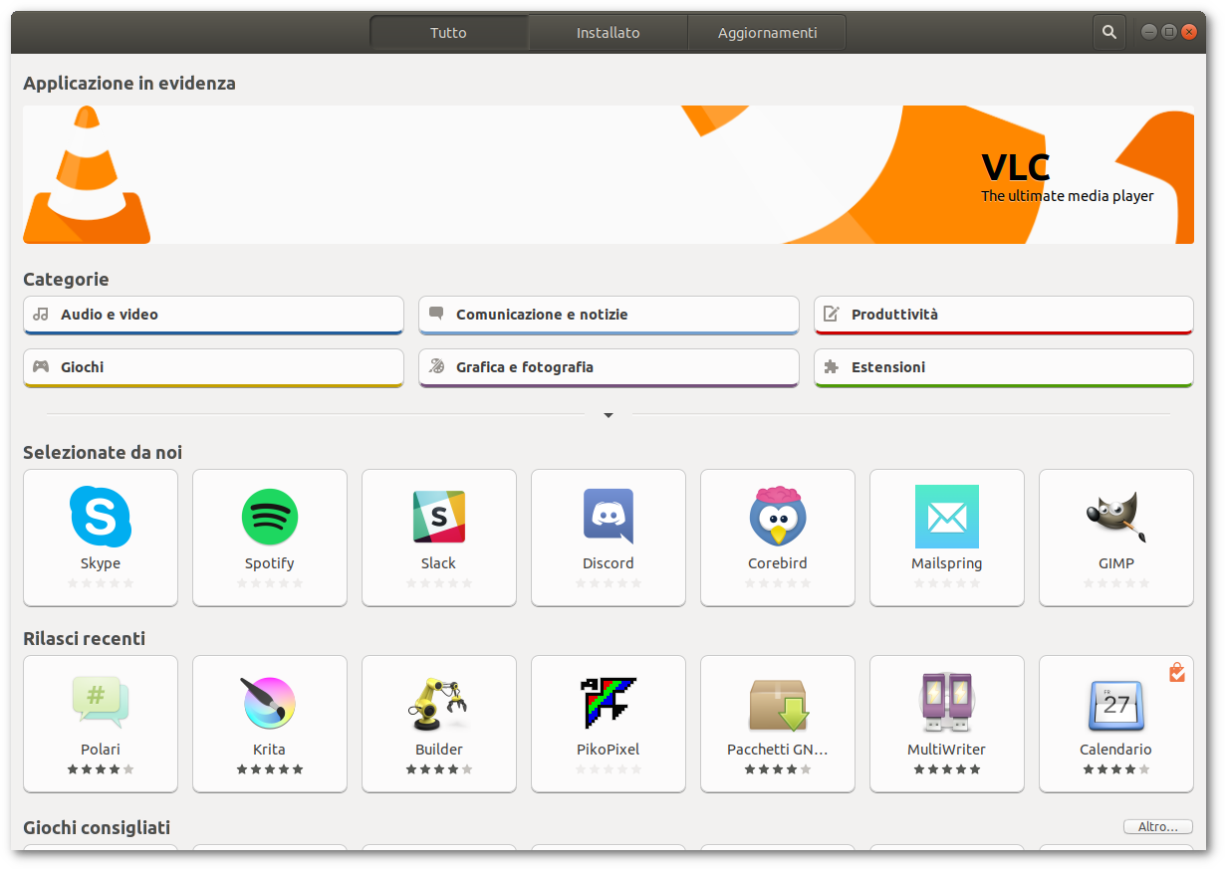This screenshot has height=869, width=1225.
Task: Select the Spotify app icon
Action: point(270,517)
